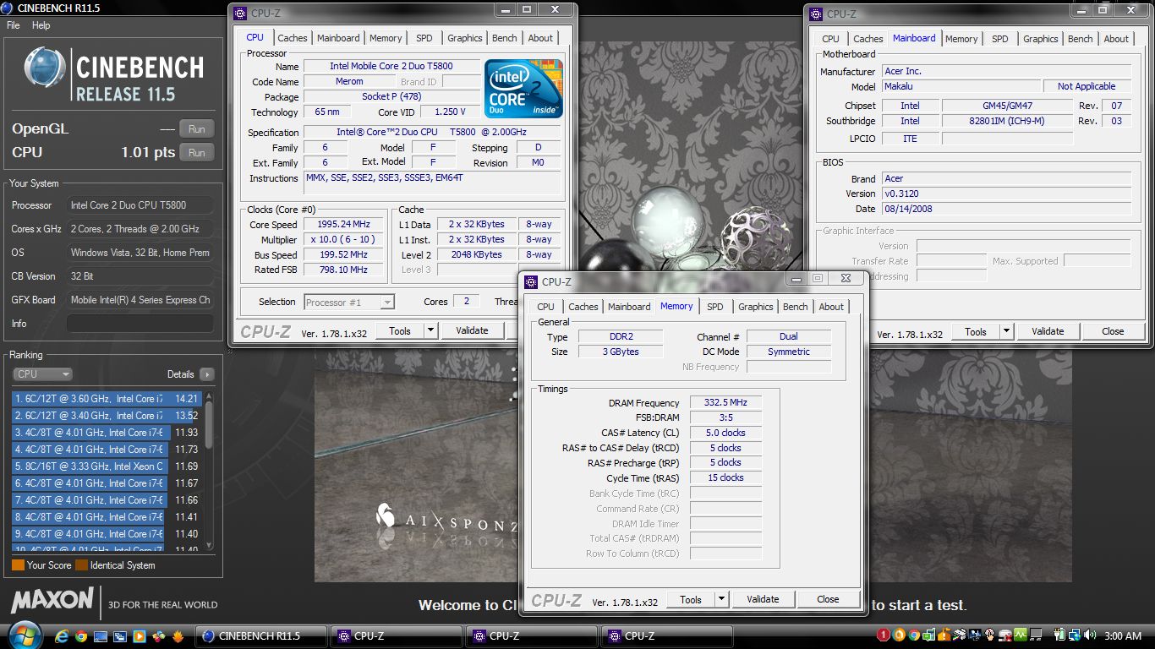
Task: Click the Core Speed value 1995.24 MHz
Action: (x=342, y=225)
